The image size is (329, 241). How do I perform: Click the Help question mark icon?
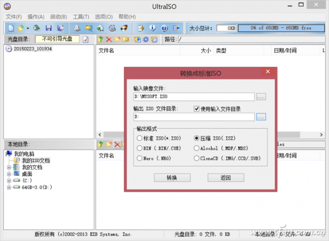pos(164,28)
